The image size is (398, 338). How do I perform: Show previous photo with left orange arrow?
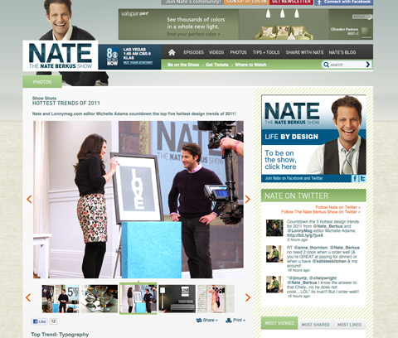[29, 199]
